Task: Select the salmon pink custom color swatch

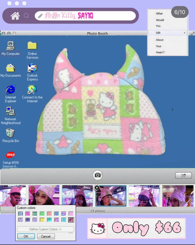Action: click(x=49, y=214)
